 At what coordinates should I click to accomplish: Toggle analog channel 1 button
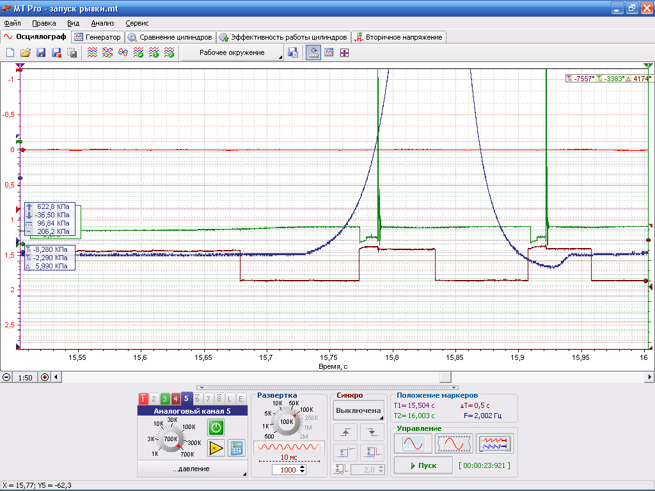(x=143, y=399)
